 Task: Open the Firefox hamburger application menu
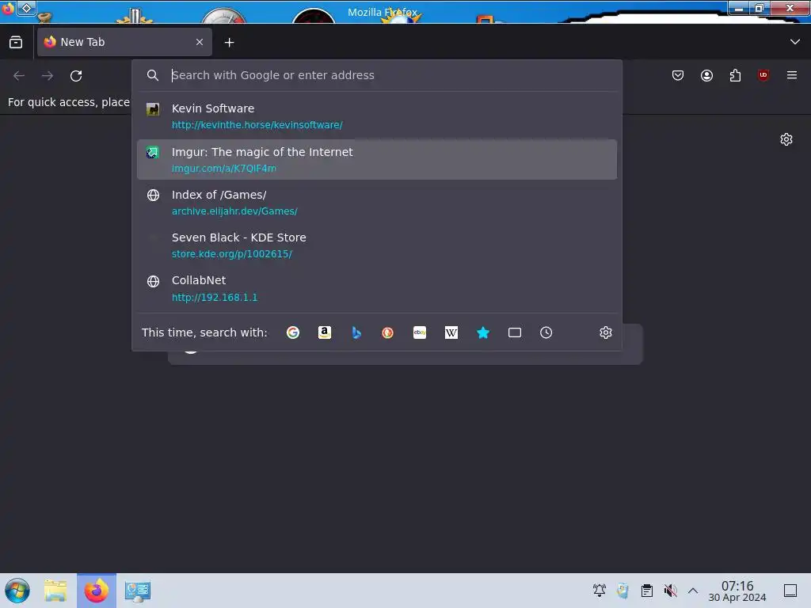coord(792,75)
